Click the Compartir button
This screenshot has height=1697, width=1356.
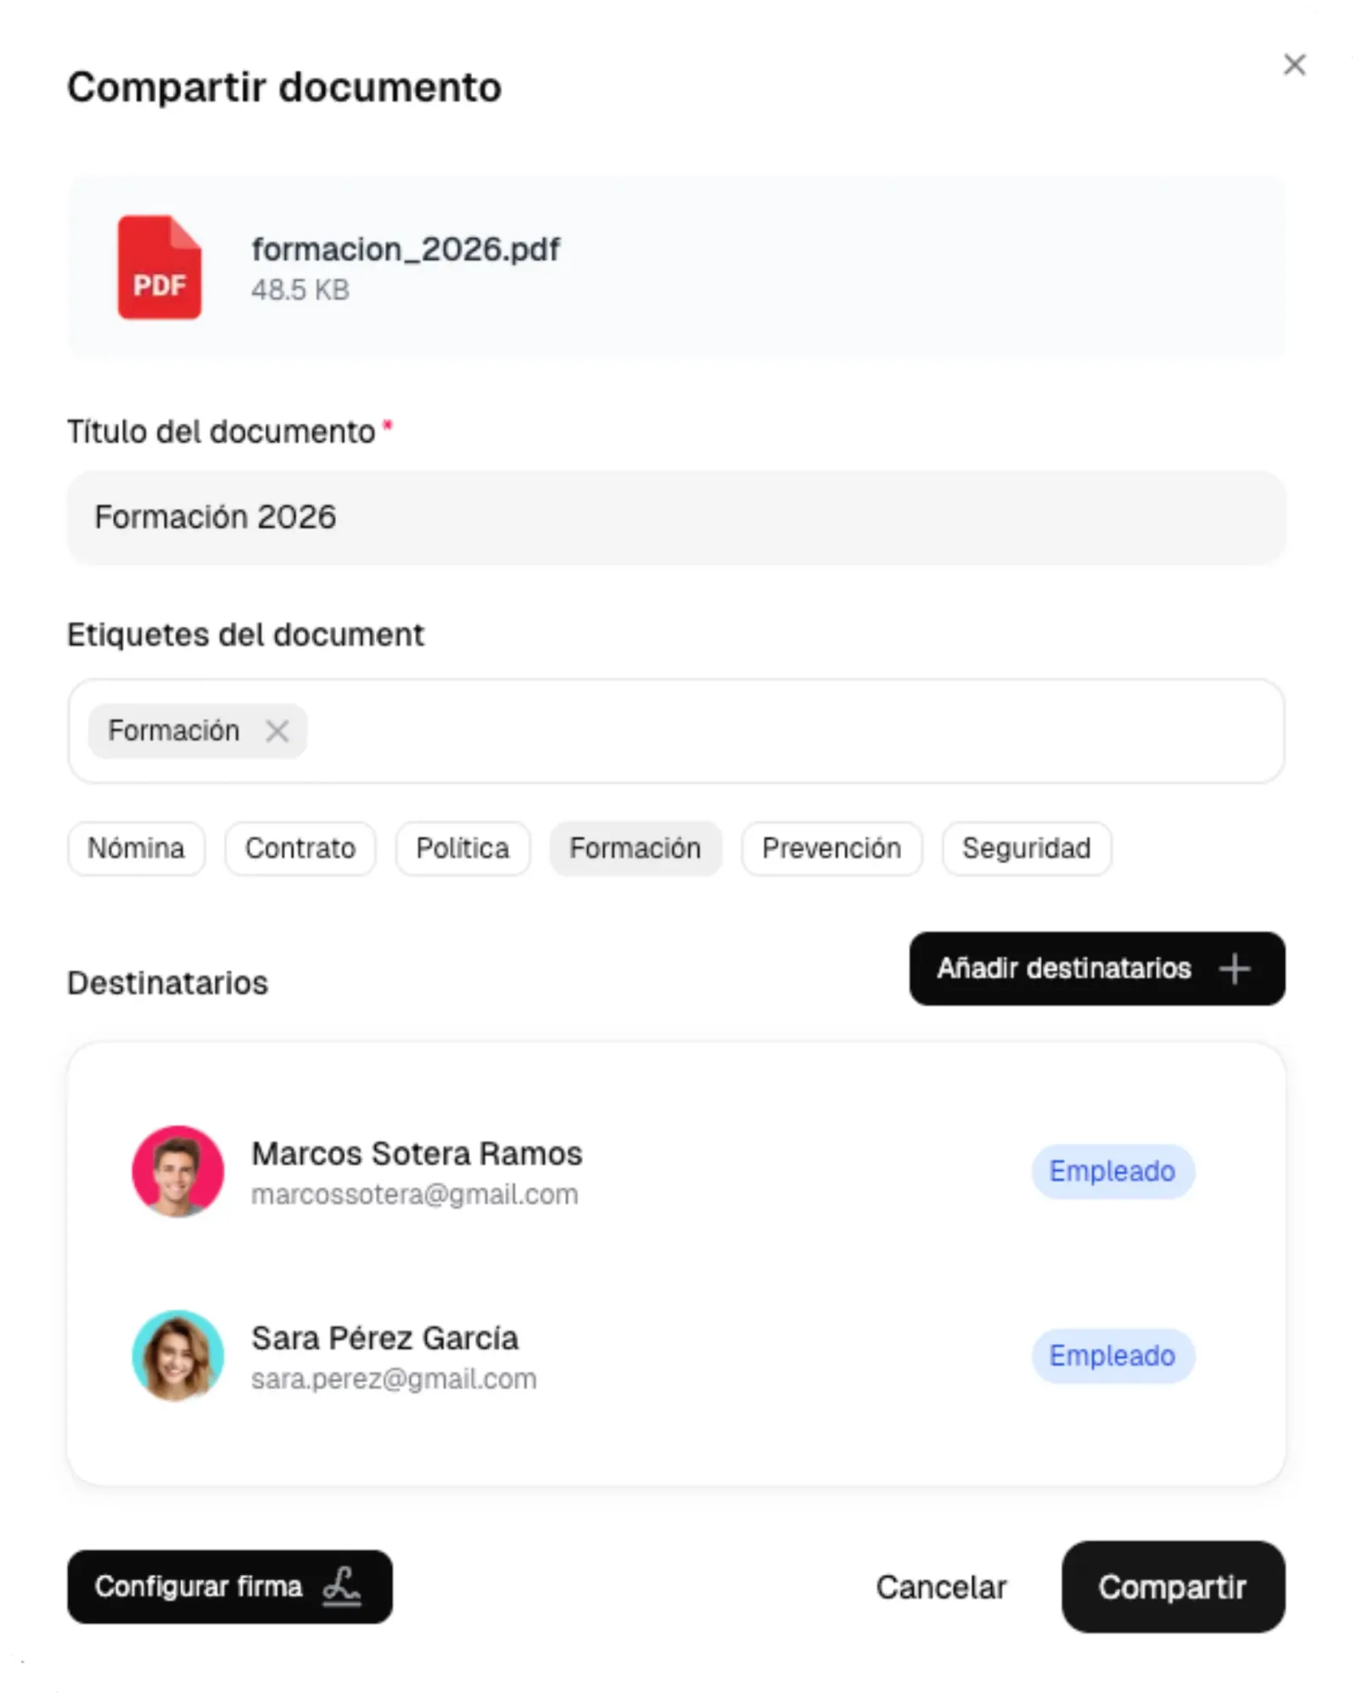click(1173, 1587)
